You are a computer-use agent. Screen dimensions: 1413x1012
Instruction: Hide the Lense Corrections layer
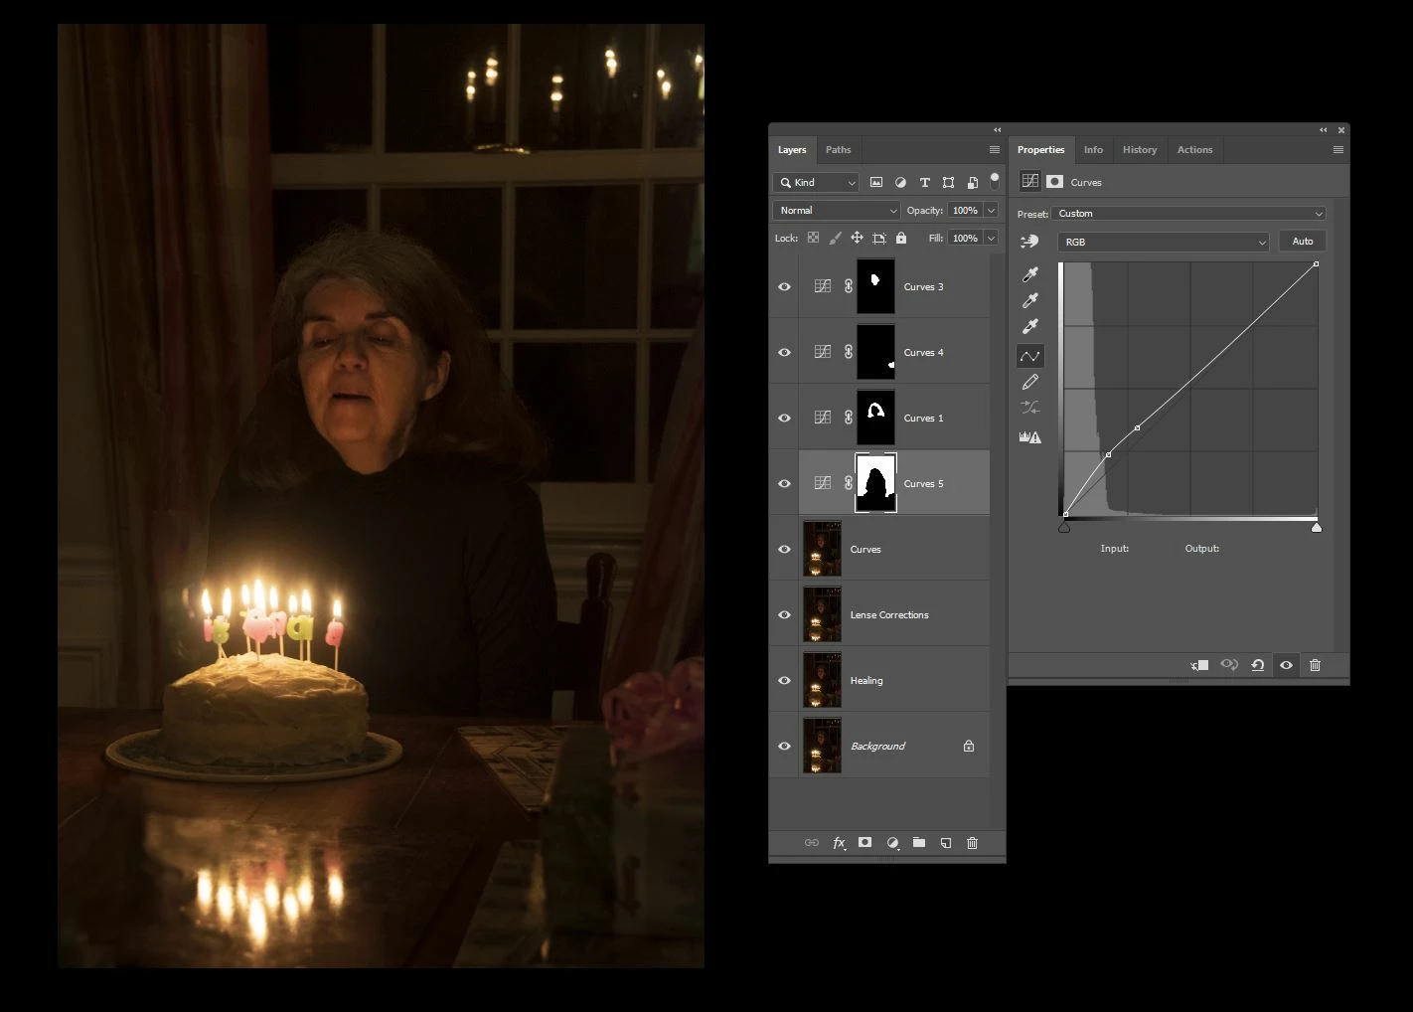pos(784,614)
